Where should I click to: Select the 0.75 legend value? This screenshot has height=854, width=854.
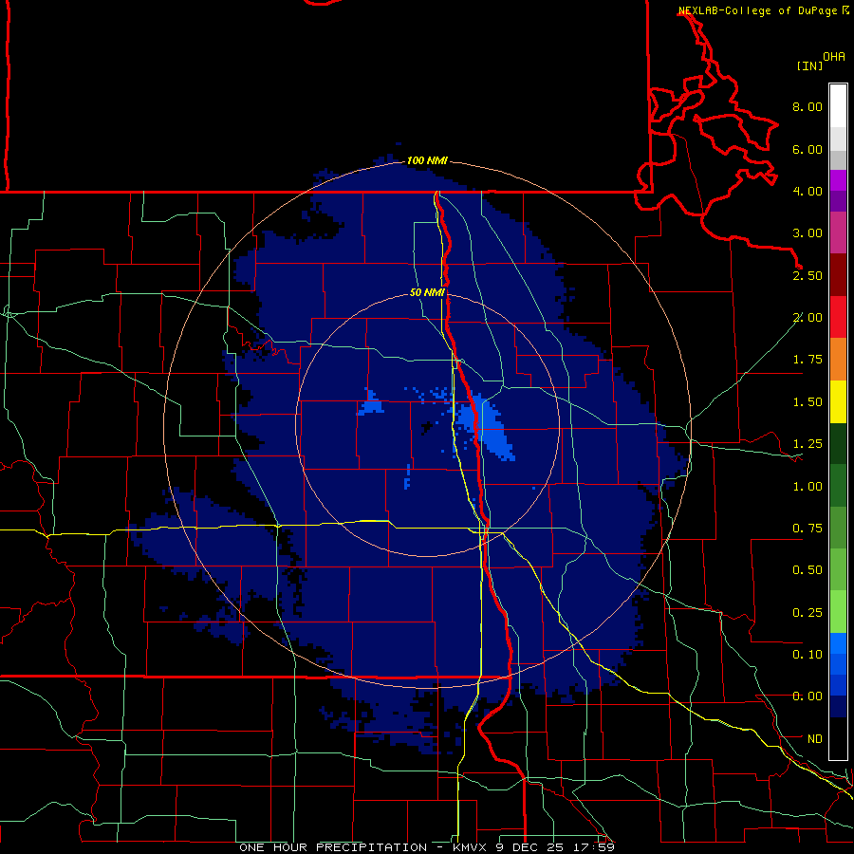click(x=808, y=529)
